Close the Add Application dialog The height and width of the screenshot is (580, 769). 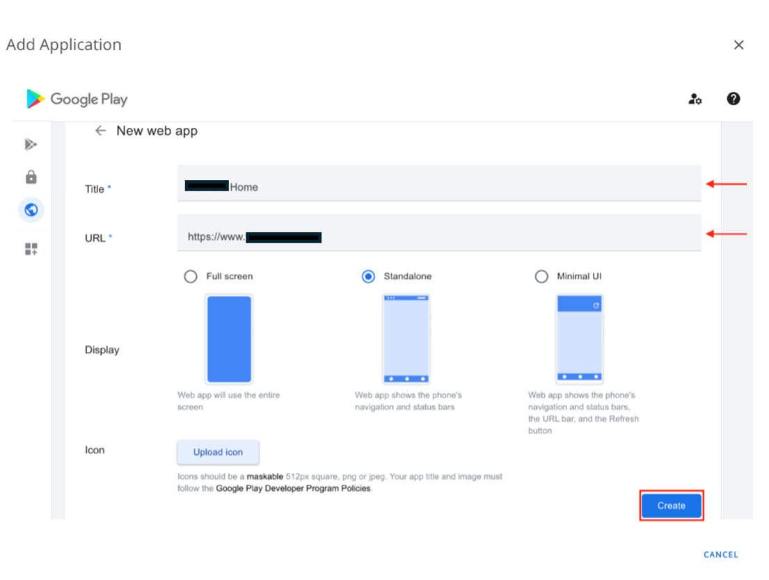[738, 45]
